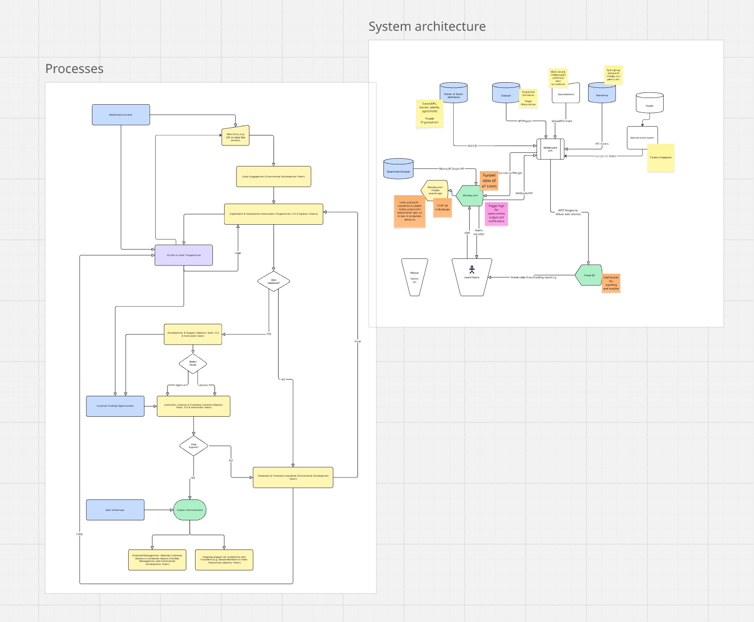Select Ongoing Support for Academics box

pos(224,560)
